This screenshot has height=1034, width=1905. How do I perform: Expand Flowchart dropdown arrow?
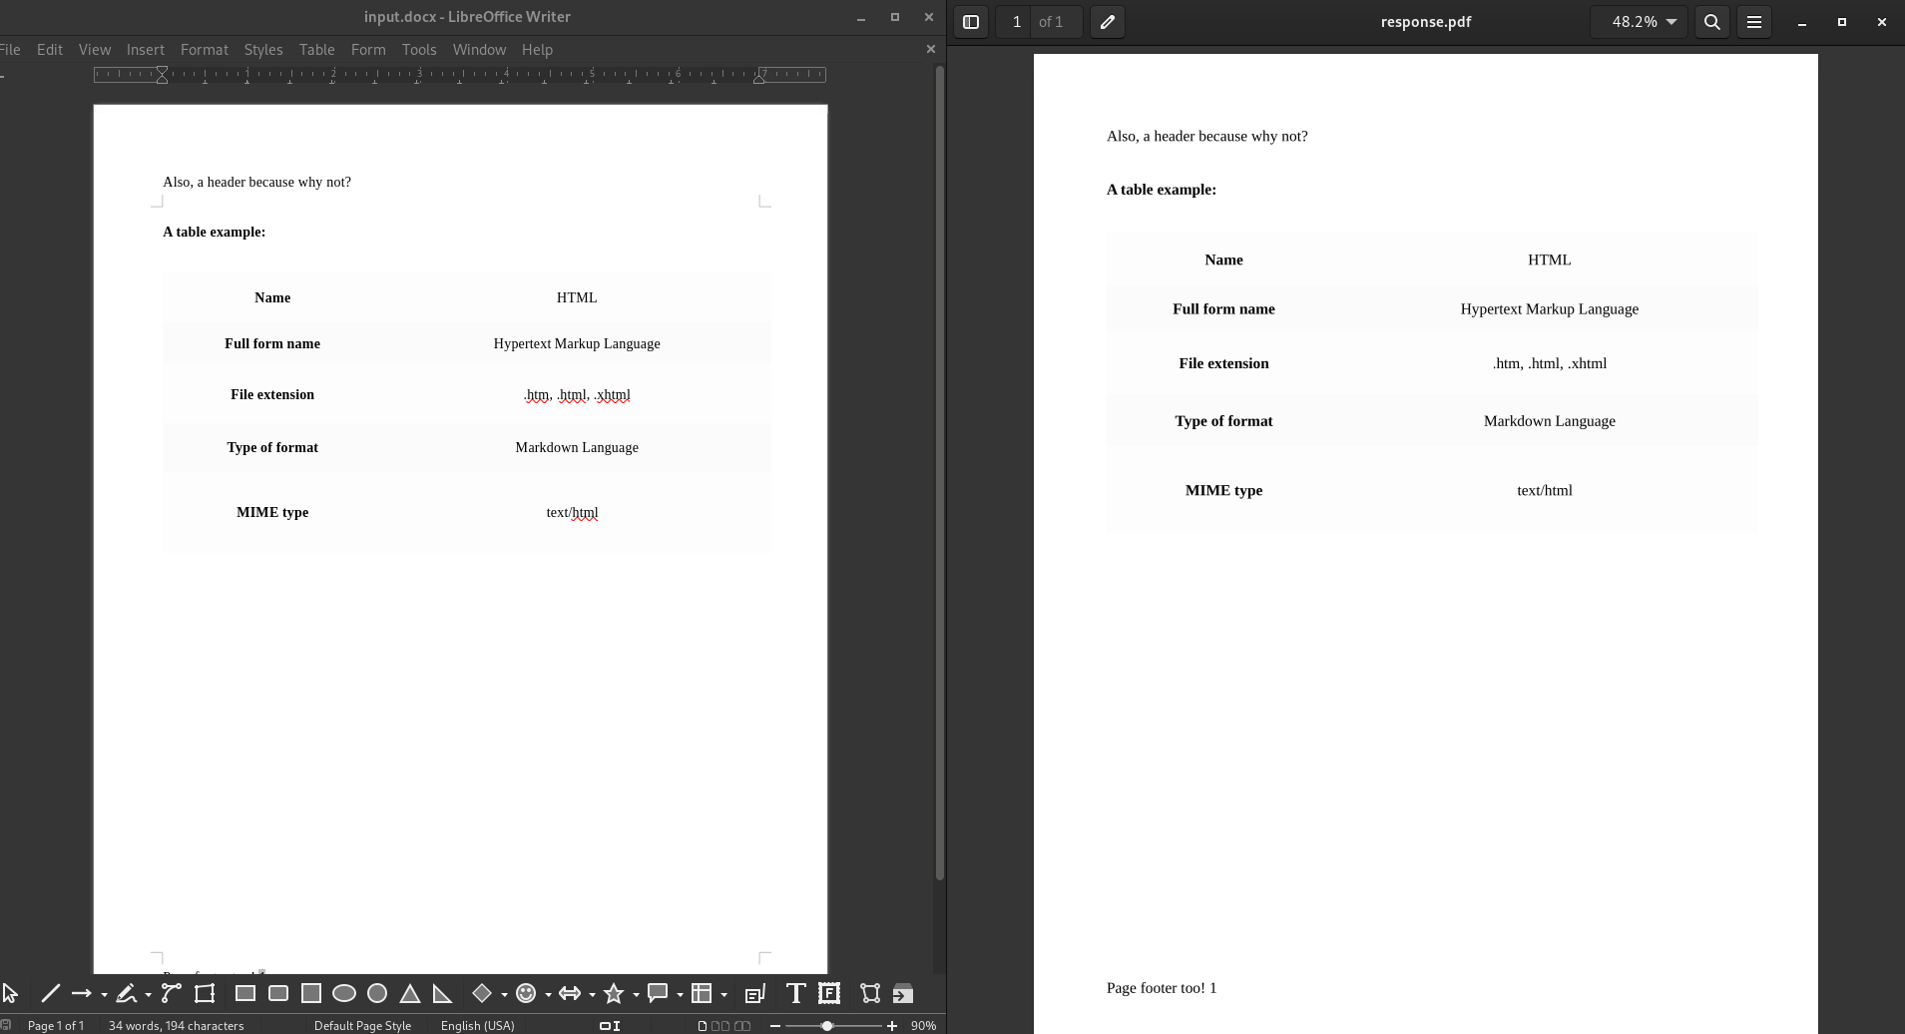click(723, 994)
